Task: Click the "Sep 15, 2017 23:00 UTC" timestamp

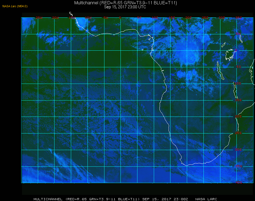Action: (125, 7)
